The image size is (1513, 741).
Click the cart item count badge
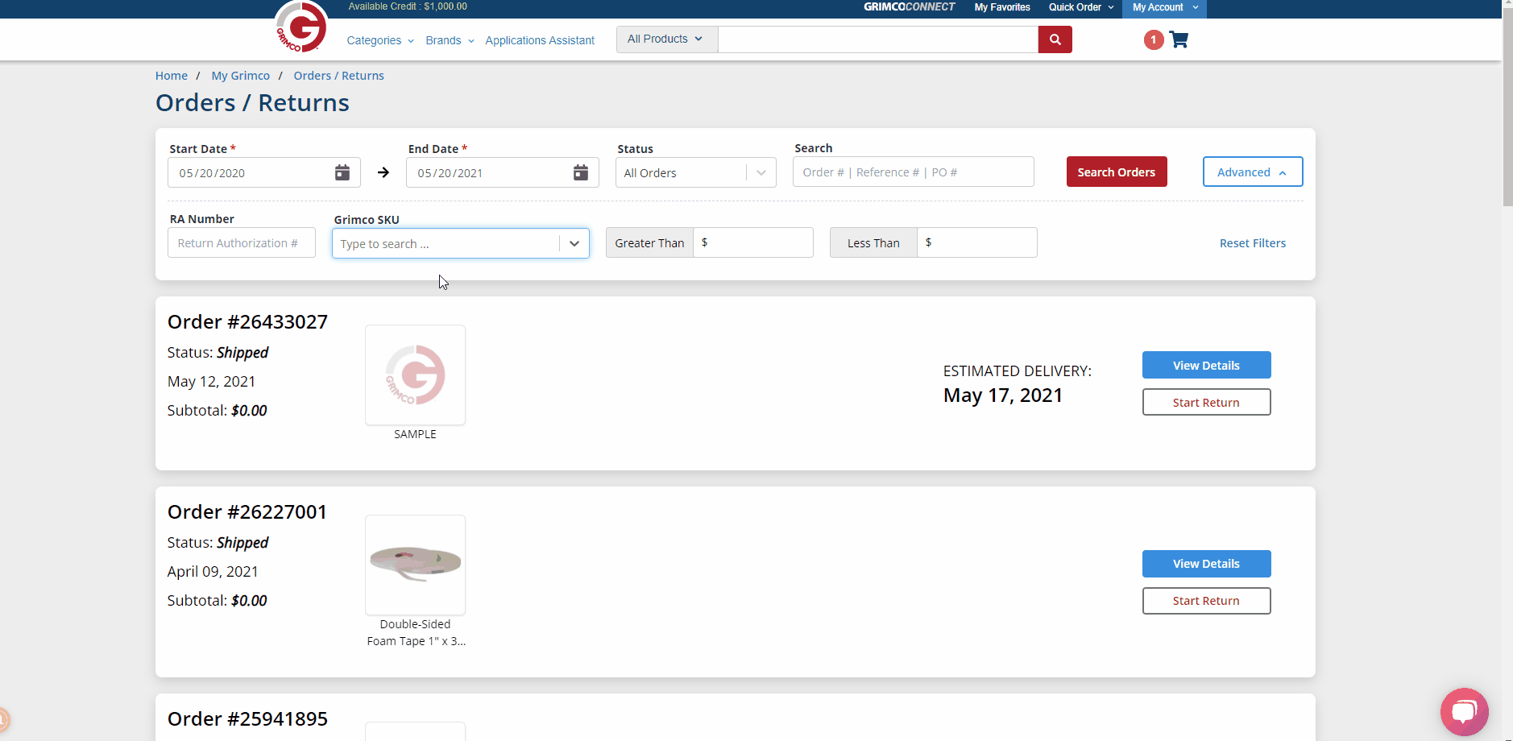[x=1153, y=39]
